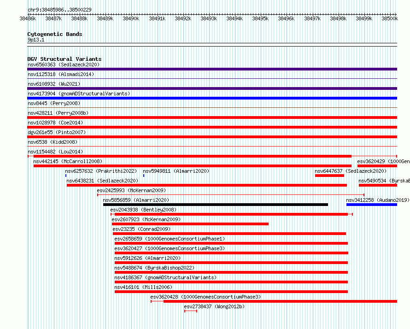The height and width of the screenshot is (329, 410).
Task: Open dgv261e55 (Pinto2007) variant
Action: point(57,132)
